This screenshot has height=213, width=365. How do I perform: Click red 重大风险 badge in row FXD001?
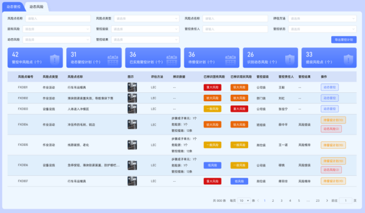212,87
